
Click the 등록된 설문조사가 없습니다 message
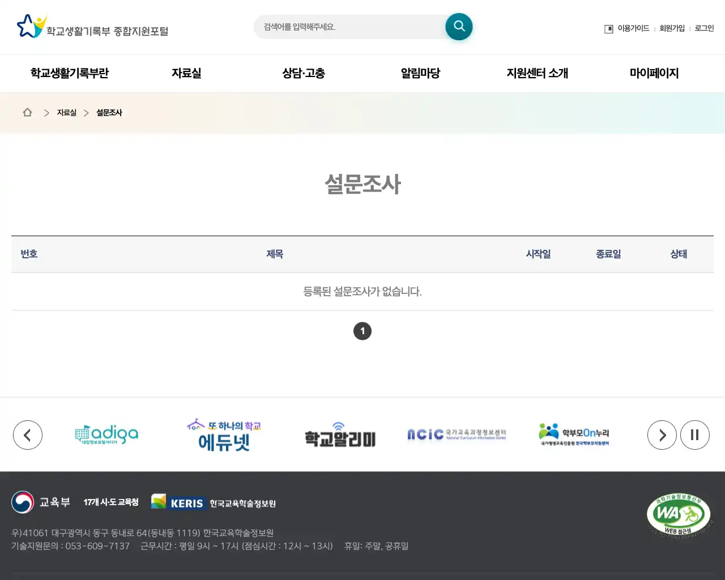[362, 292]
